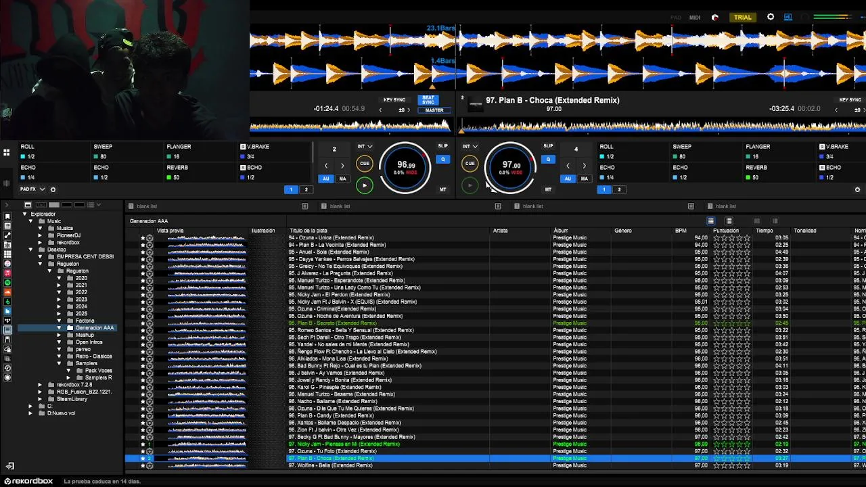Seek in right deck overview waveform
Viewport: 866px width, 487px height.
[663, 126]
